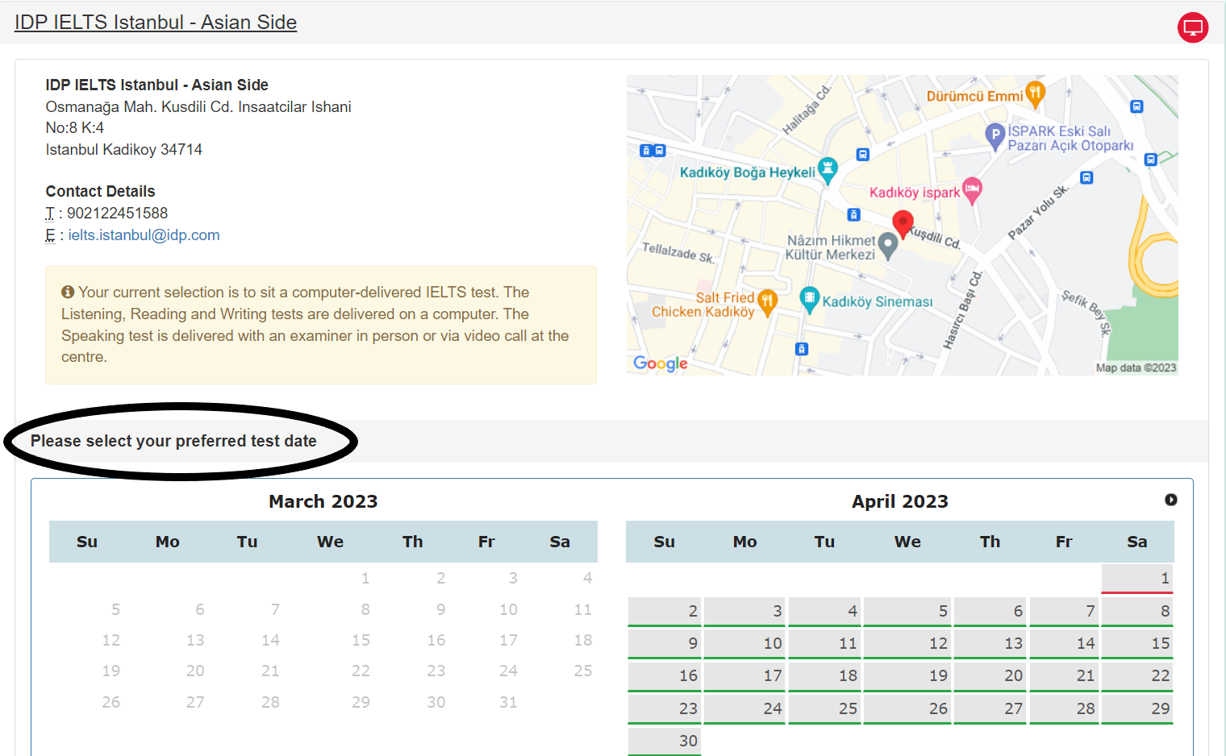Choose April 29 on the calendar
1226x756 pixels.
pos(1137,709)
